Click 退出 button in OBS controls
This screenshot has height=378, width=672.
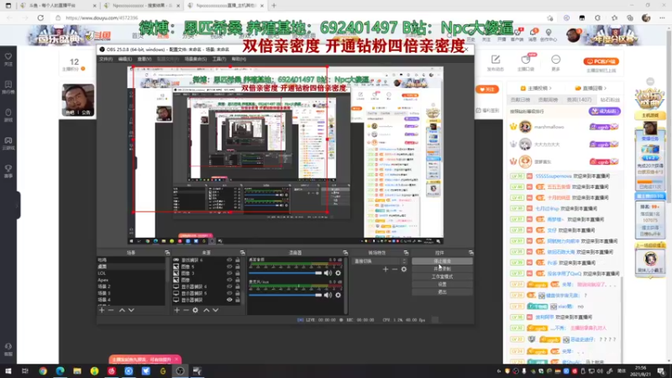click(x=443, y=291)
